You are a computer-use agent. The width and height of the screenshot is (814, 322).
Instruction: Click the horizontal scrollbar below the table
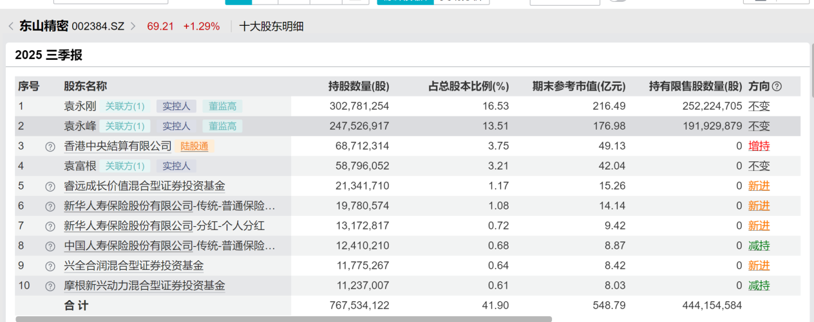pyautogui.click(x=283, y=319)
